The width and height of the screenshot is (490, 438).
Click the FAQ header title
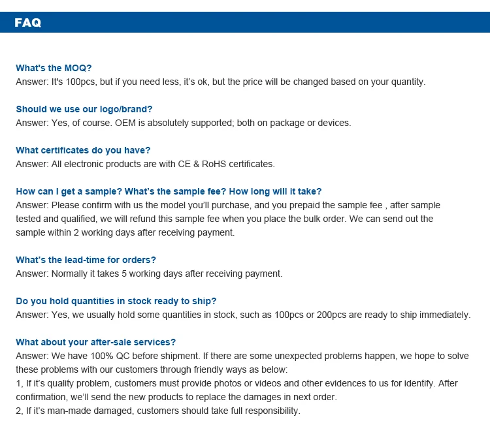27,23
